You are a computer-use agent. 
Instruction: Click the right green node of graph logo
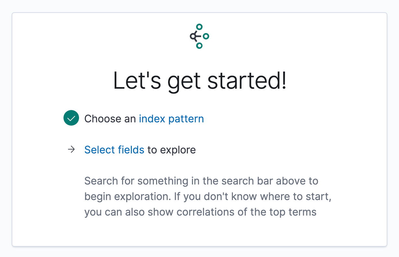pos(206,36)
